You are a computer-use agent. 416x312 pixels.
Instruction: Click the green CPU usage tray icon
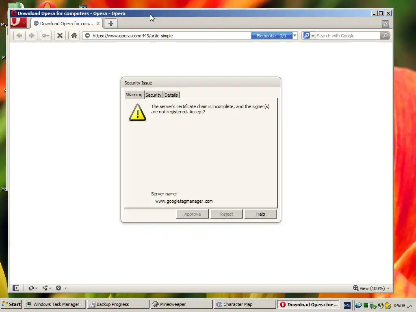[366, 305]
